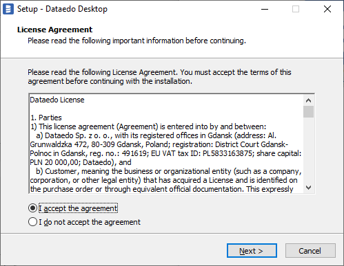Click line starting '1) This license agreement (Agreement)'
The image size is (344, 266).
click(148, 126)
